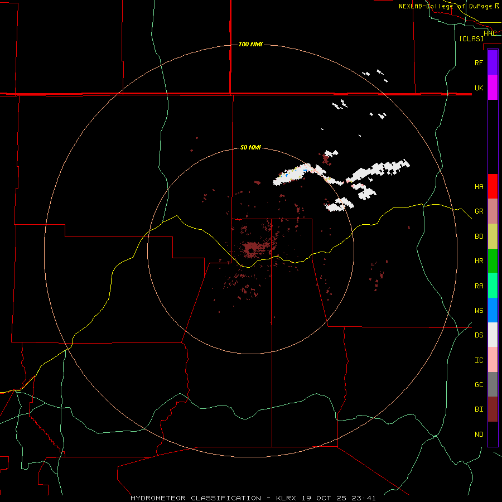
Task: Click the RA legend label
Action: click(479, 286)
